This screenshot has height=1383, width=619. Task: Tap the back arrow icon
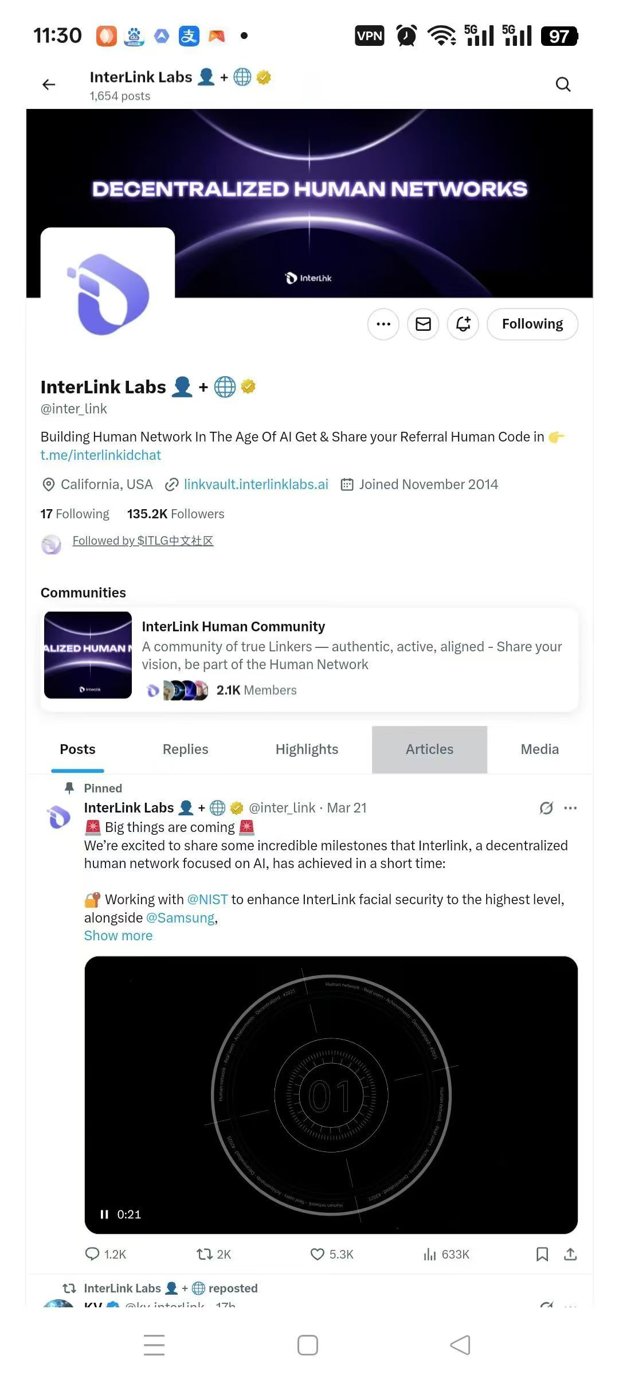pyautogui.click(x=49, y=85)
